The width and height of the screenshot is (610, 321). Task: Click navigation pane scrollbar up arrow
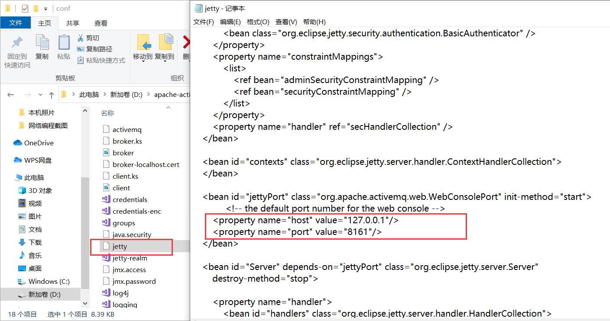(85, 110)
